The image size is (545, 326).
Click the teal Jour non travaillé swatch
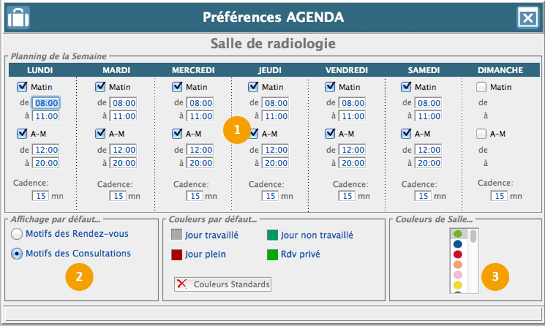click(272, 235)
